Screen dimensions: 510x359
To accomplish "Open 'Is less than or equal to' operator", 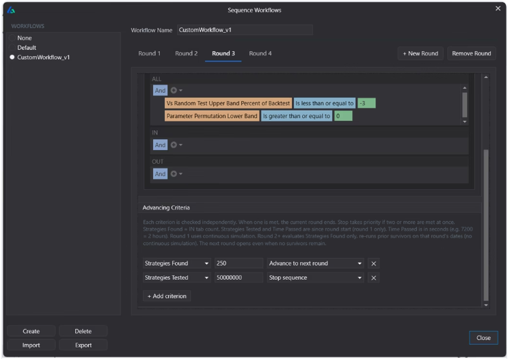I will (324, 103).
